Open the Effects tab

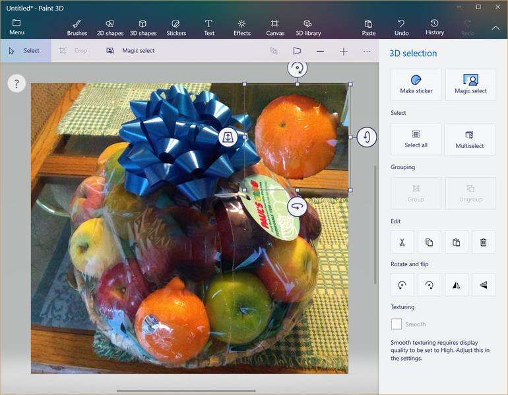242,27
